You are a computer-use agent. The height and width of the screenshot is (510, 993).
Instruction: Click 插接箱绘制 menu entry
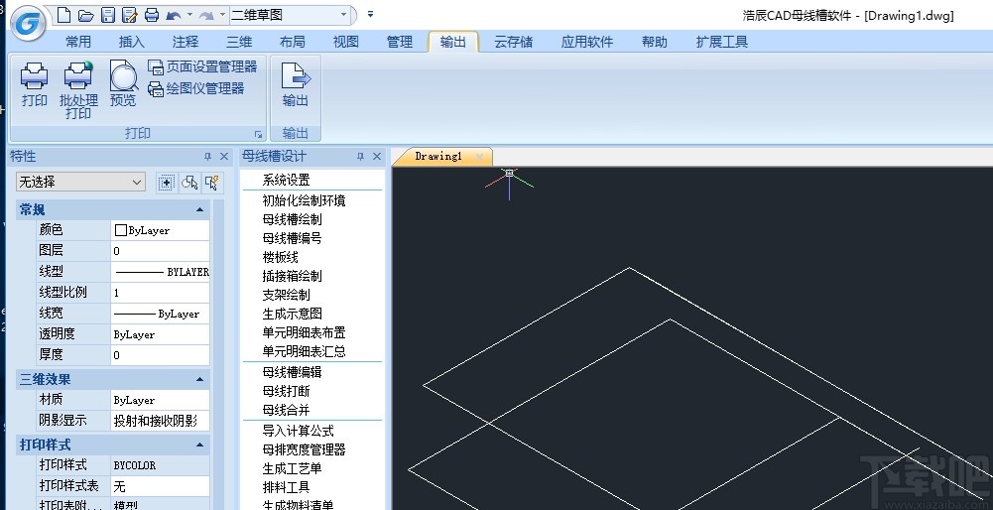click(x=292, y=276)
